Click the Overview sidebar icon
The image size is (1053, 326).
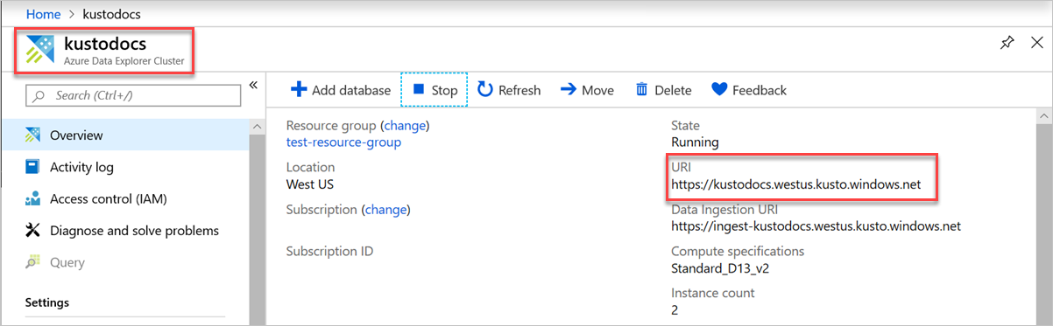point(32,135)
